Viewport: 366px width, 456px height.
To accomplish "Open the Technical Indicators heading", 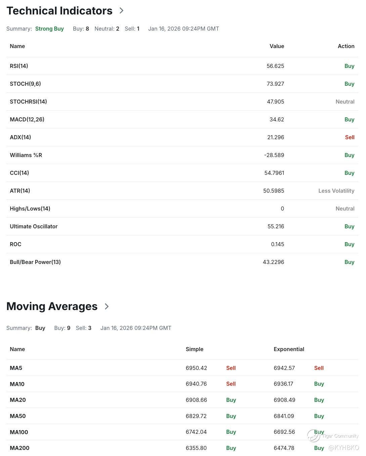I will pos(59,11).
